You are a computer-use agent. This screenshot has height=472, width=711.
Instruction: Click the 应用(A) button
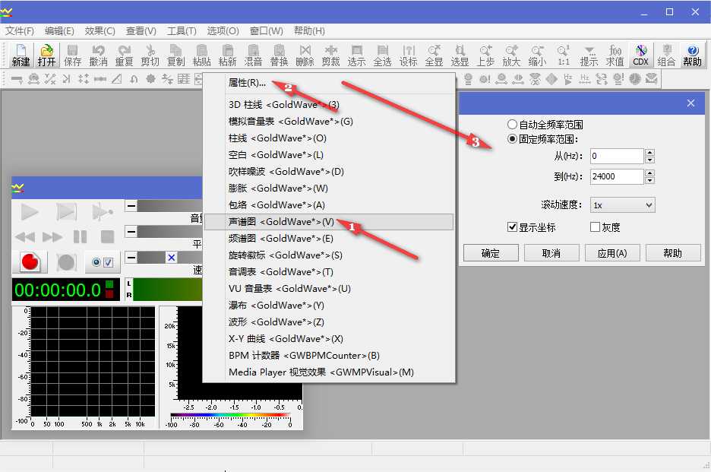(612, 253)
